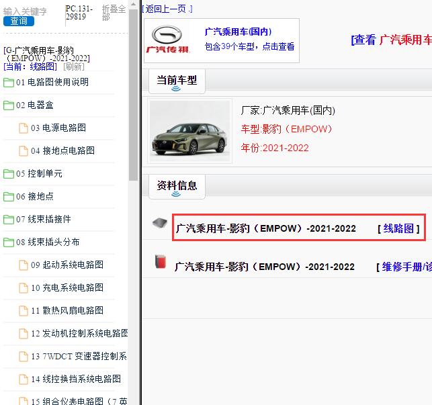432x405 pixels.
Task: Click the PC.131-29819 label
Action: click(x=79, y=13)
